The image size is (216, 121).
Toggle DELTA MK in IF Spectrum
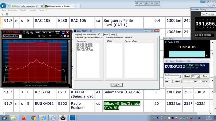pos(58,32)
